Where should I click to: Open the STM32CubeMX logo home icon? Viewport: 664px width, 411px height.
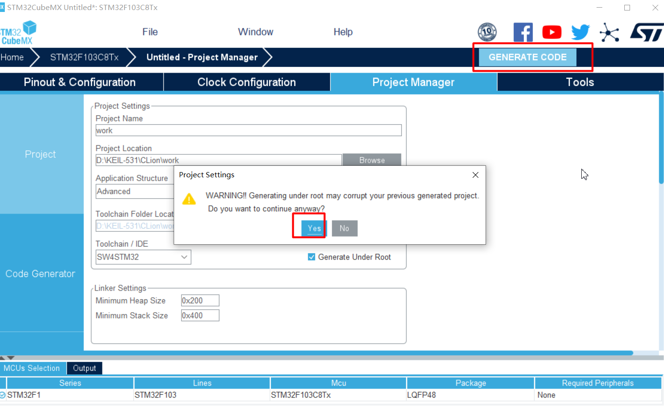pos(18,32)
